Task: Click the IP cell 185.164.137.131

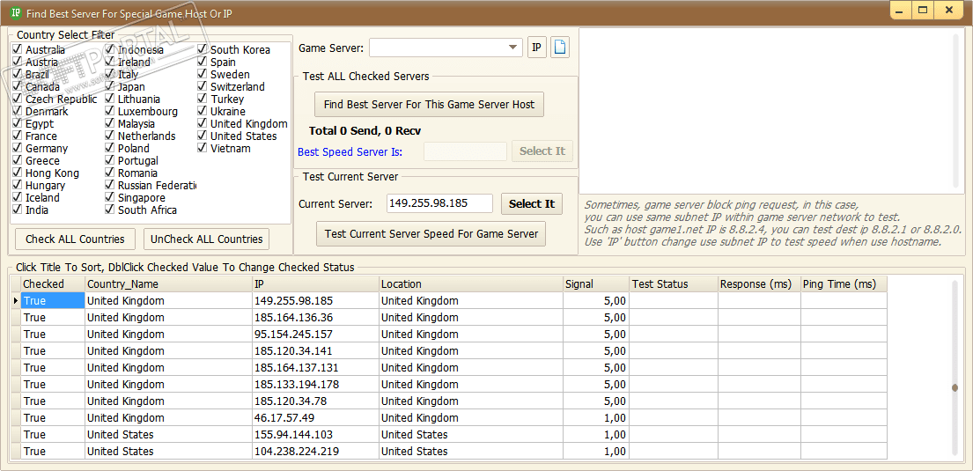Action: [x=316, y=367]
